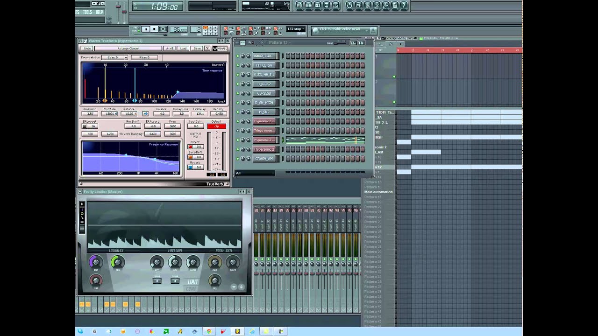Viewport: 598px width, 336px height.
Task: Click the cut/scissors tool toolbar icon
Action: pos(377,6)
